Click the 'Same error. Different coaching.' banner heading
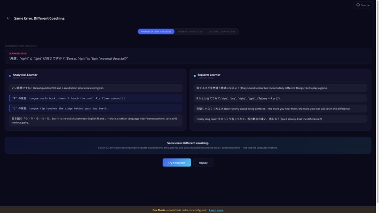Screen dimensions: 379x213 188,143
